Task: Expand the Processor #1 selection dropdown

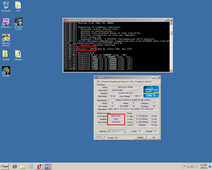Action: (x=124, y=131)
